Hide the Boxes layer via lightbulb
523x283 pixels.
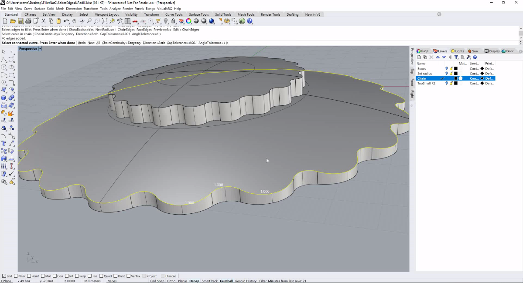coord(447,69)
